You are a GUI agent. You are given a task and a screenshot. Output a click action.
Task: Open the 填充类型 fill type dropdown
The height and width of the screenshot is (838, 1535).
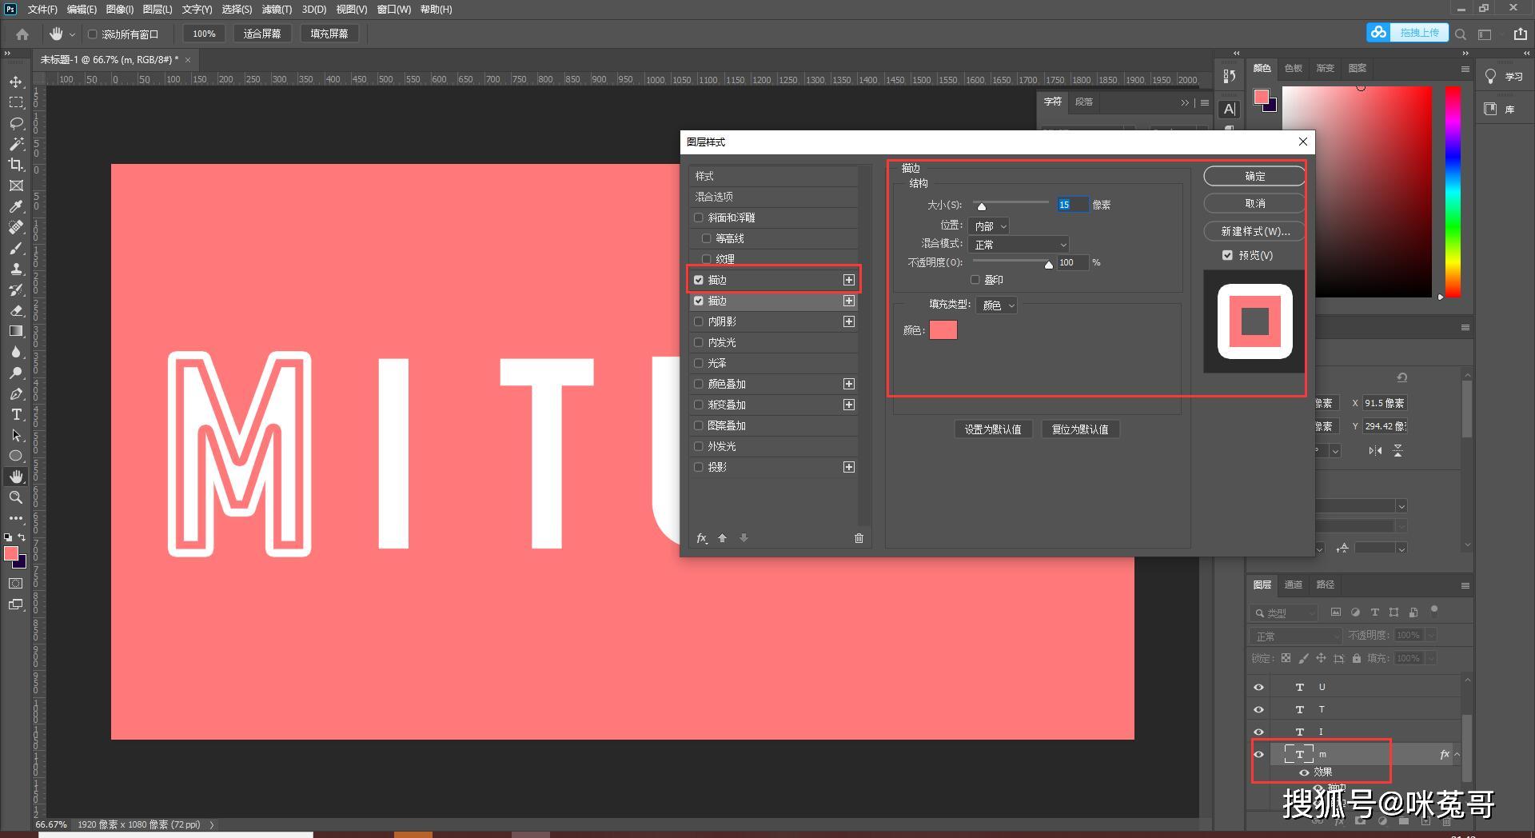pyautogui.click(x=996, y=305)
